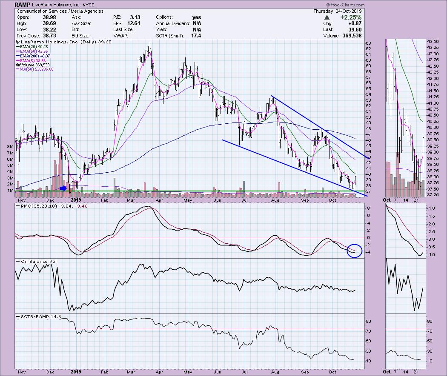Click the NYSE exchange label
447x376 pixels.
point(88,5)
